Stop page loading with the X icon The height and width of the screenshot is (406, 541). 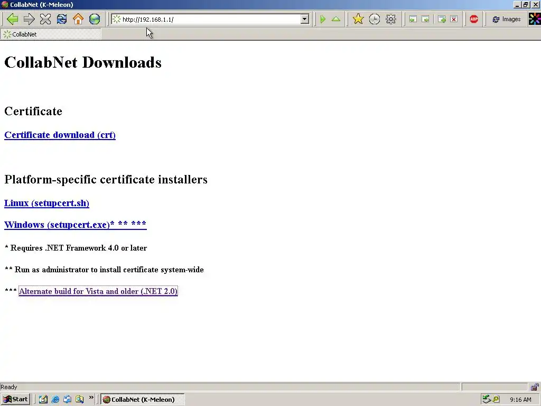[45, 19]
